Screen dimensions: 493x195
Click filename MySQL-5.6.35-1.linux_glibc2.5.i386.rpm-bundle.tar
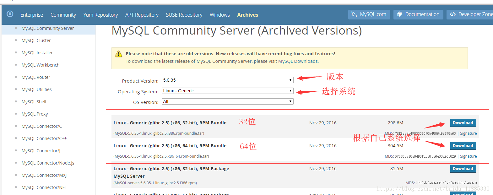[x=159, y=133]
